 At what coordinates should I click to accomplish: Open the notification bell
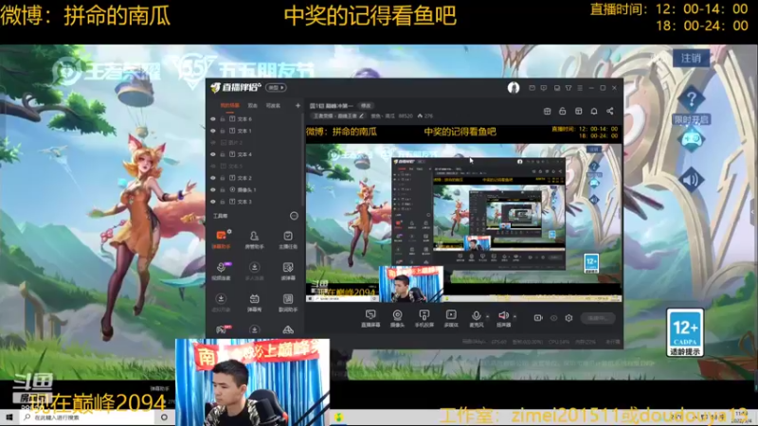(x=594, y=111)
